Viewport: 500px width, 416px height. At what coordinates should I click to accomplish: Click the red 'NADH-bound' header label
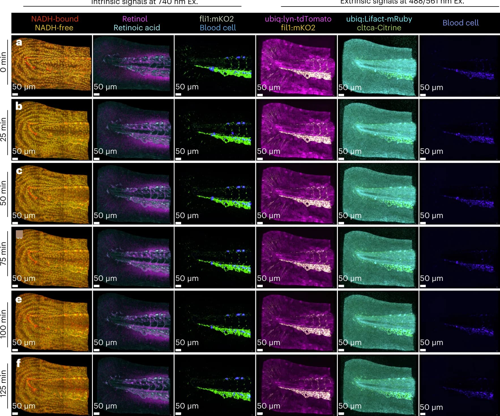tap(55, 19)
